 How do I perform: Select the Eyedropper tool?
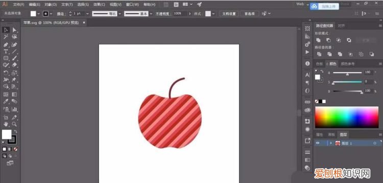point(6,101)
